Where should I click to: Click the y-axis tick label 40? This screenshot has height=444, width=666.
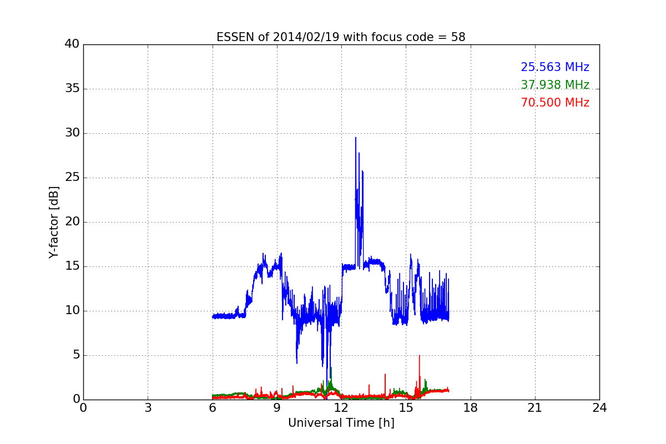72,44
